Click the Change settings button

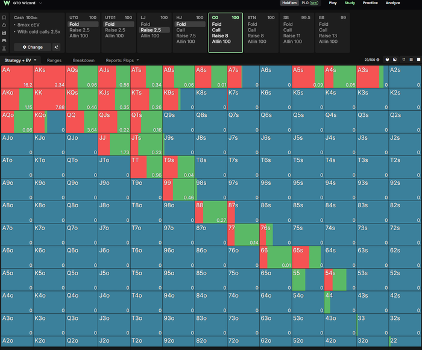pyautogui.click(x=33, y=47)
